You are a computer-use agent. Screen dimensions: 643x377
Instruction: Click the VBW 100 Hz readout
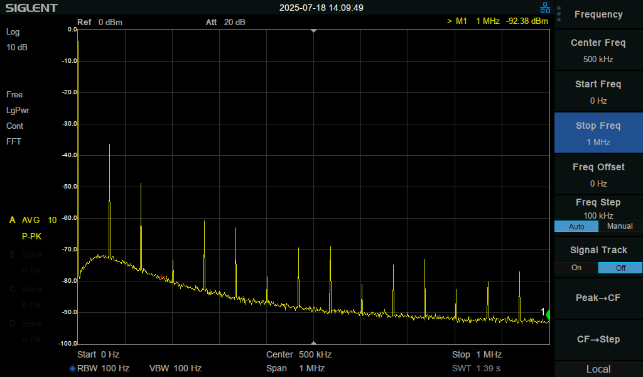(176, 368)
